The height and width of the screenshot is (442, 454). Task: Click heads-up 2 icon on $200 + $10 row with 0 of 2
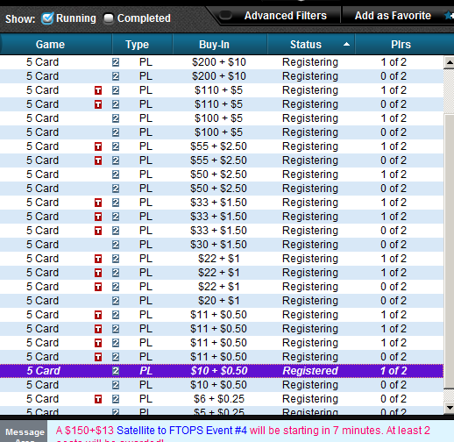point(116,76)
